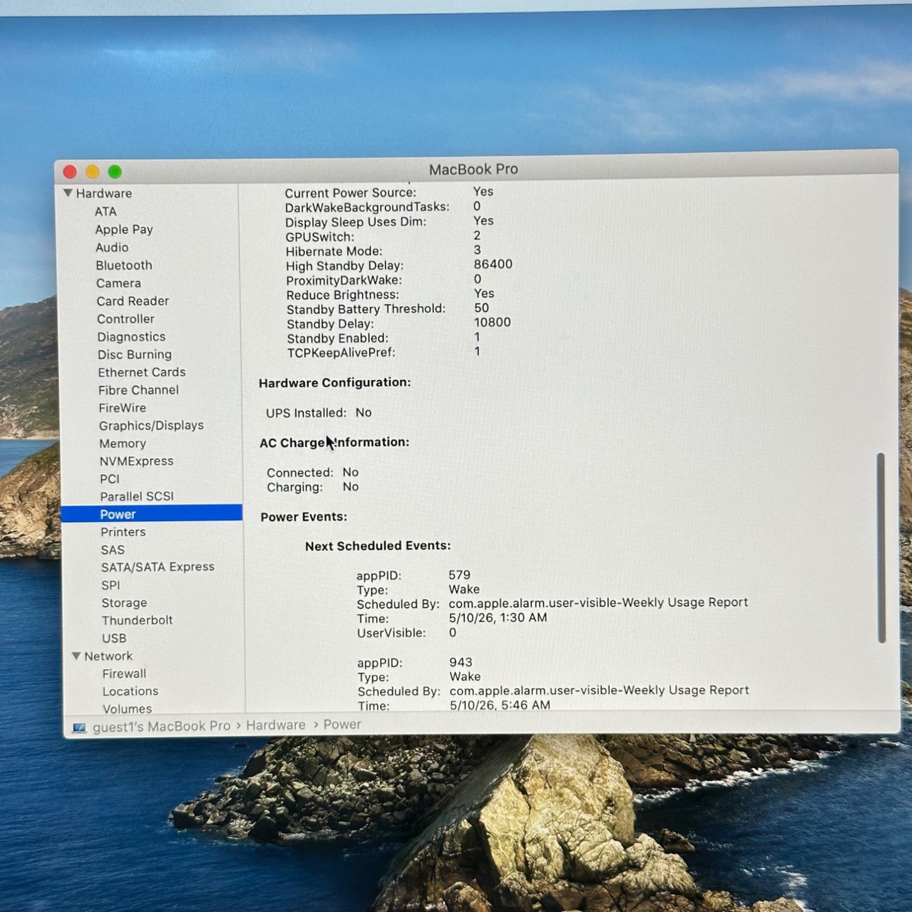The height and width of the screenshot is (912, 912).
Task: Open the Diagnostics entry
Action: (x=131, y=337)
